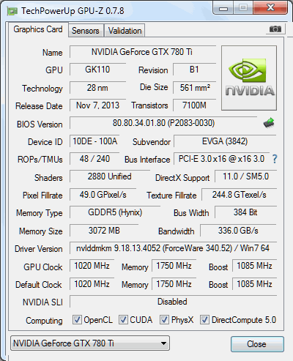The height and width of the screenshot is (361, 293).
Task: Click the Revision field showing B1
Action: (194, 70)
